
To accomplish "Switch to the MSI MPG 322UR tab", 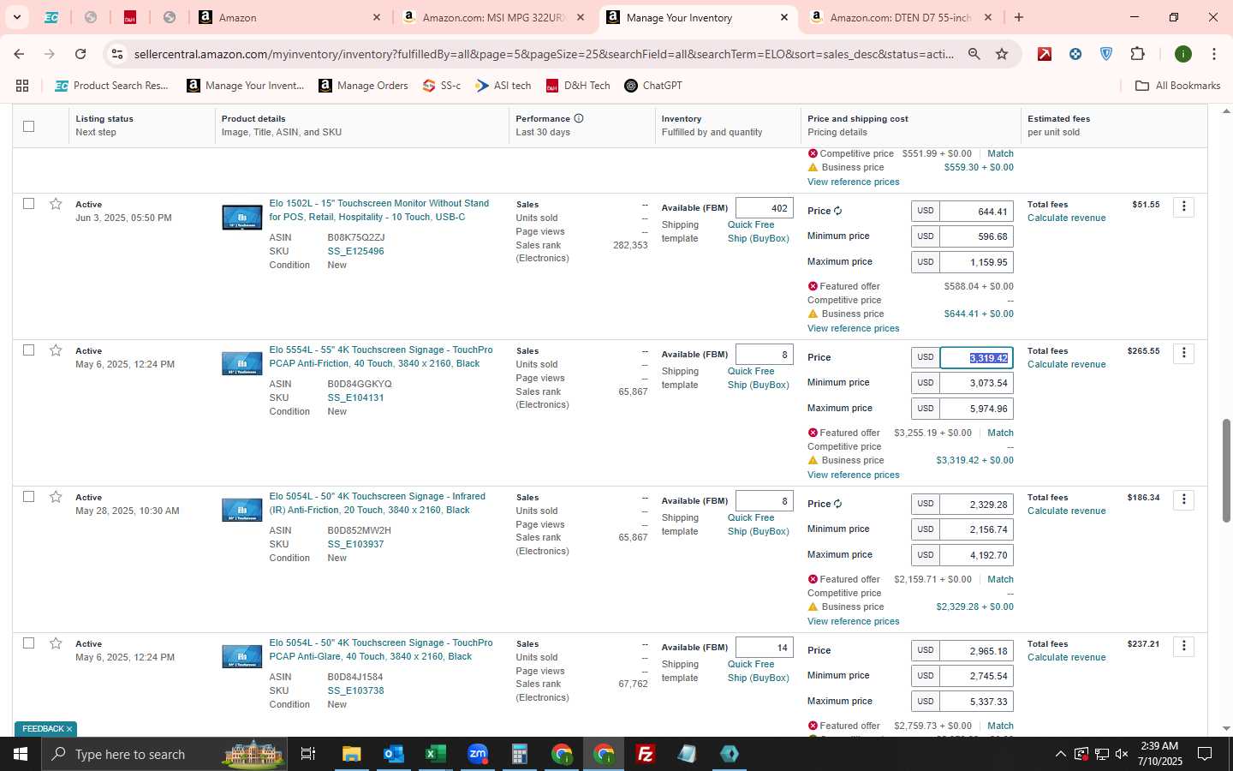I will point(494,17).
